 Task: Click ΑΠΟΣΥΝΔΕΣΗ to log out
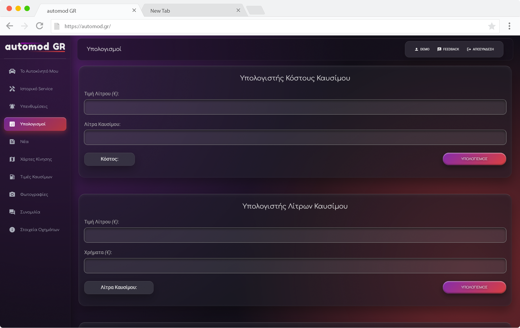coord(480,49)
